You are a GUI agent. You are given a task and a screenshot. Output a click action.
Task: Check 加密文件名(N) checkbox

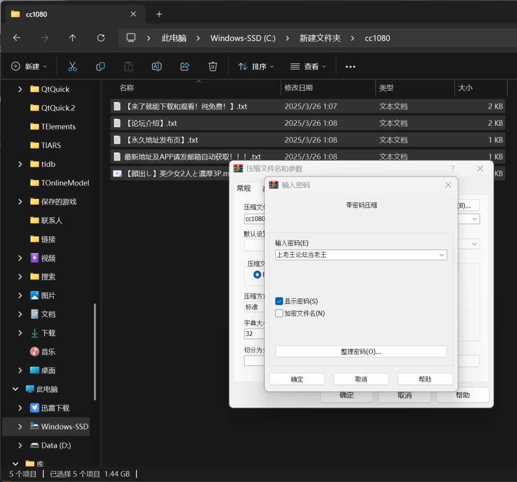pyautogui.click(x=279, y=313)
